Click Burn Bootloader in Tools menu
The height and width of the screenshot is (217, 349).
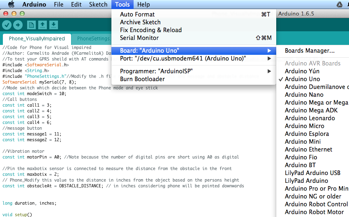[194, 79]
